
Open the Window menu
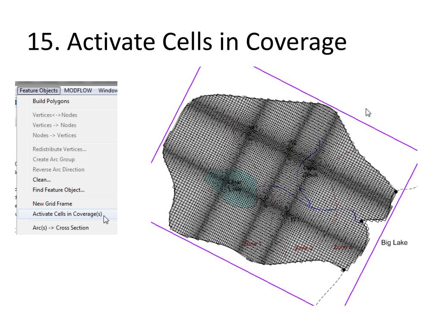(x=107, y=91)
